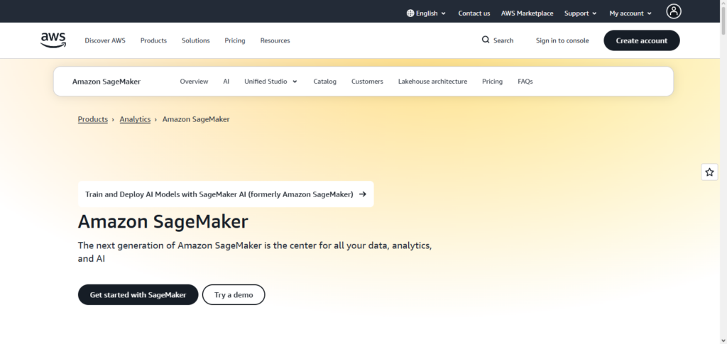Click the arrow on the SageMaker AI banner
Viewport: 727px width, 344px height.
point(363,194)
